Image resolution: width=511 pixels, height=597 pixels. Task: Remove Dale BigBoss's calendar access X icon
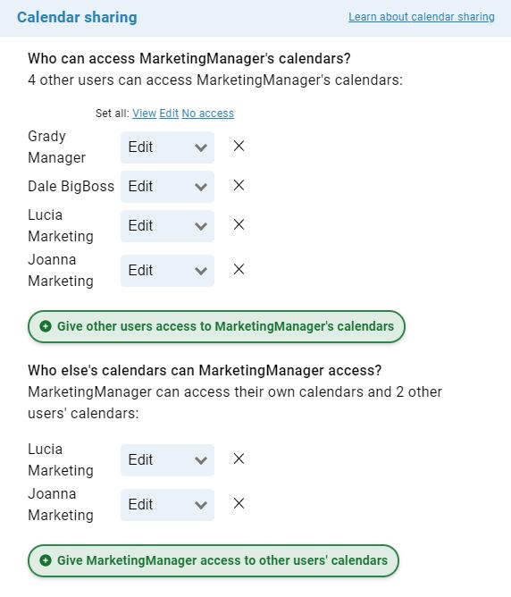(239, 185)
